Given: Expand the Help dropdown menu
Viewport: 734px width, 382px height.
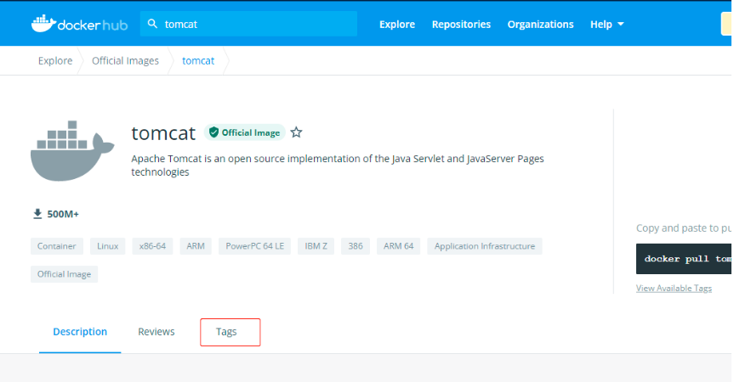Looking at the screenshot, I should pyautogui.click(x=607, y=24).
